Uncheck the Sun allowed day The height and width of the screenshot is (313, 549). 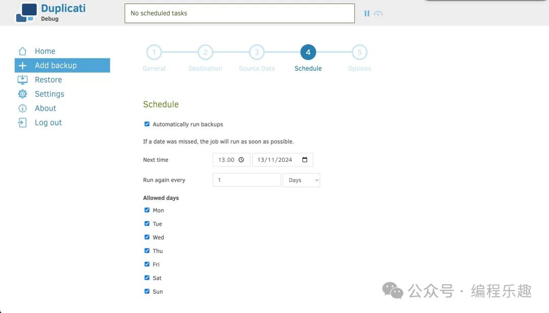147,292
